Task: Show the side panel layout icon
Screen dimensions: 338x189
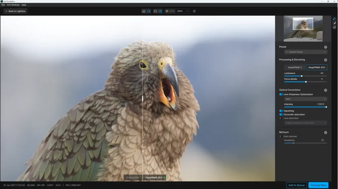Action: [x=149, y=11]
